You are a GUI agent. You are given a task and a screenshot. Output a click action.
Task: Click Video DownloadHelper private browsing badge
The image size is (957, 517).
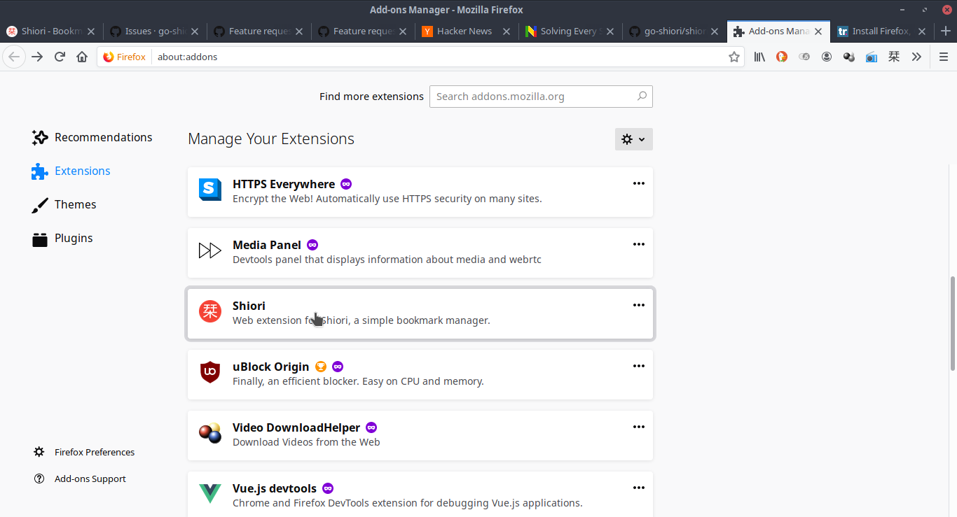click(371, 427)
